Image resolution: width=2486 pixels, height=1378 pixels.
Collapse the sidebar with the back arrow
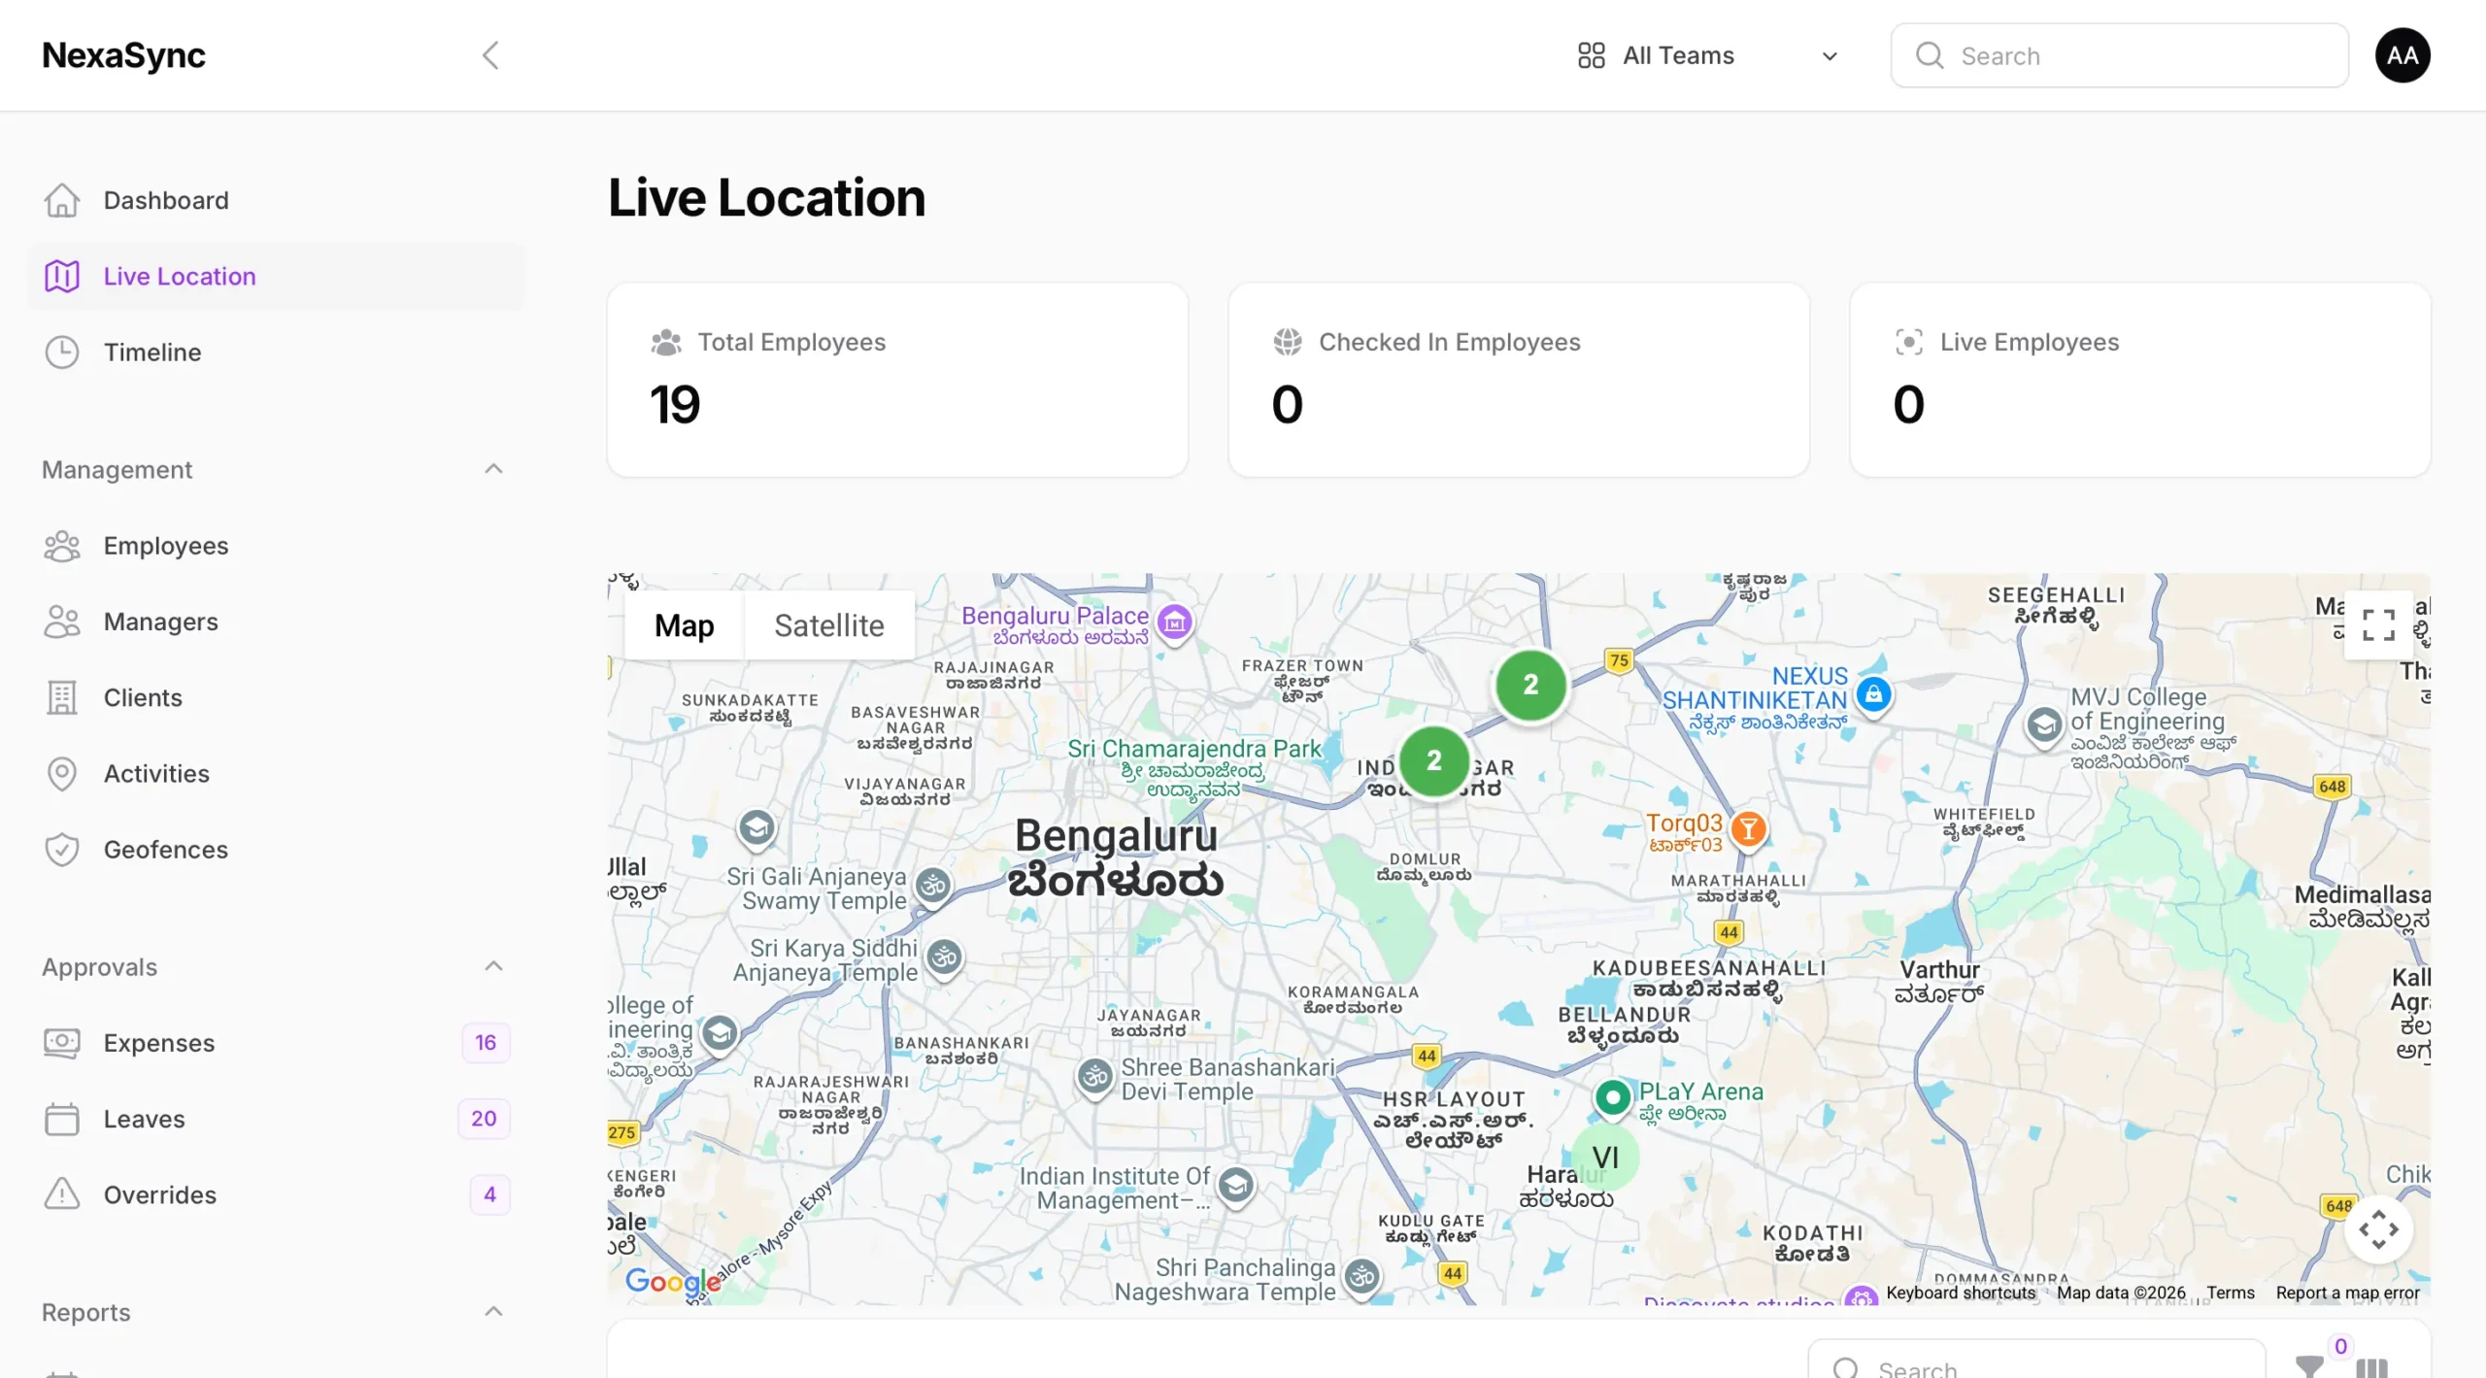tap(490, 55)
